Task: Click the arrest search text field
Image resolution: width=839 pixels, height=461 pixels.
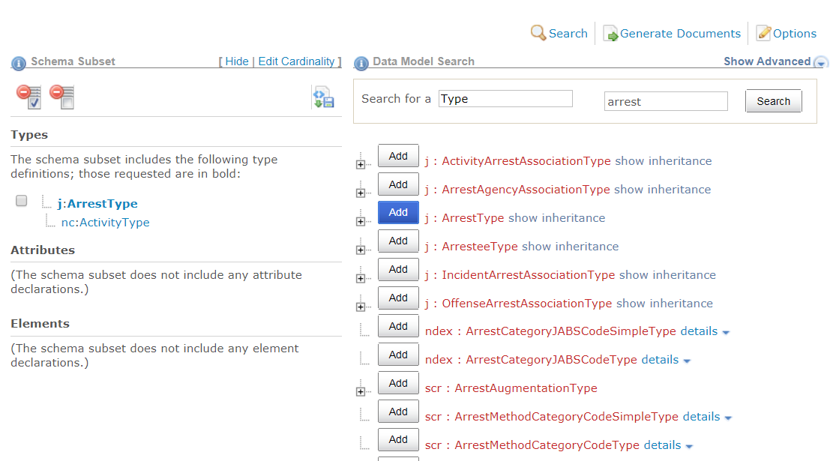Action: 666,102
